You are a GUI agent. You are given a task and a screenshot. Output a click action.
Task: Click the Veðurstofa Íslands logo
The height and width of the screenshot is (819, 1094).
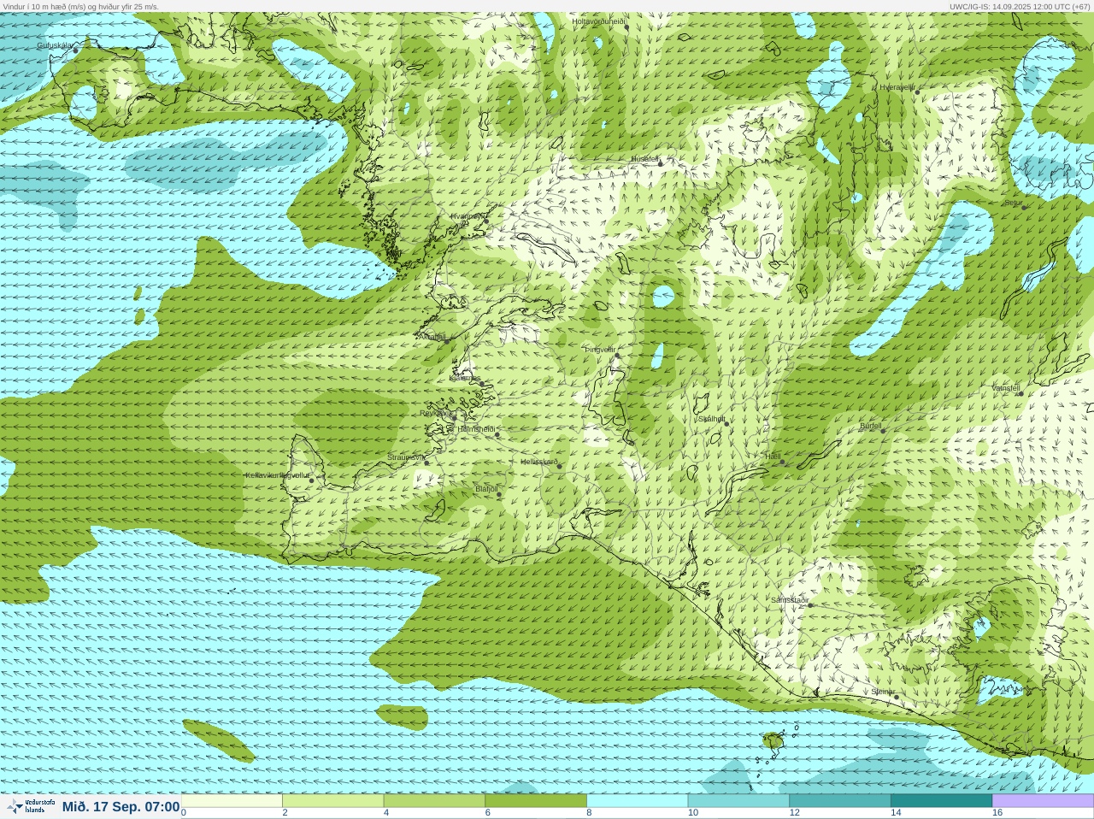pyautogui.click(x=31, y=806)
